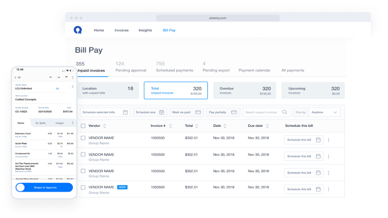
Task: Open the Insights menu in top navigation
Action: (145, 30)
